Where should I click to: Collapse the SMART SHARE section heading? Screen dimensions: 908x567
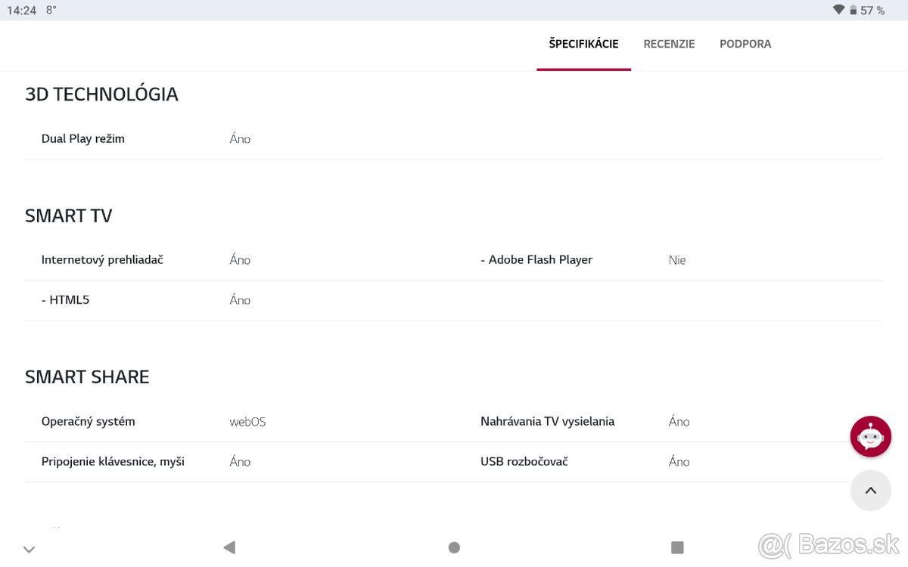[88, 376]
